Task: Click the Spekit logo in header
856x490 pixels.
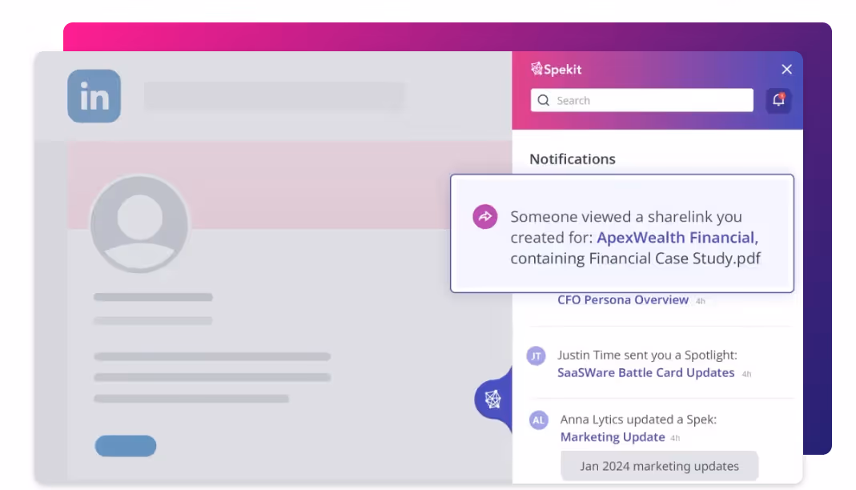Action: coord(556,70)
